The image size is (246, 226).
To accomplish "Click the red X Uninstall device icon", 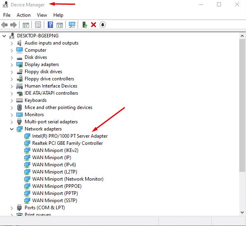I will point(94,25).
